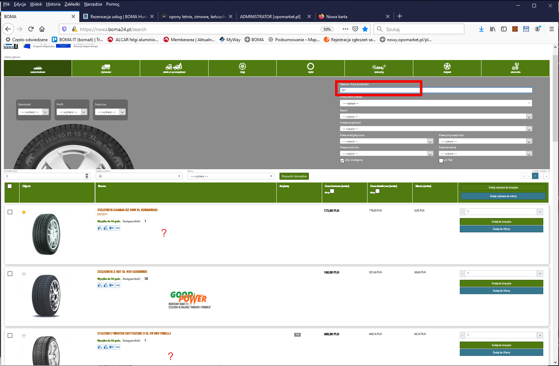Open the dętki inner tubes category
Viewport: 559px width, 366px height.
[311, 68]
